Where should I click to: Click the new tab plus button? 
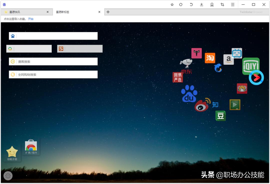107,12
